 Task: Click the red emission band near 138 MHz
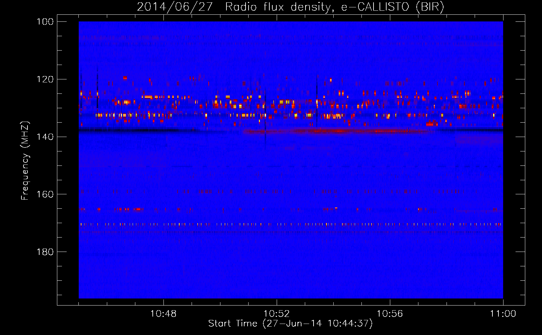pyautogui.click(x=338, y=131)
